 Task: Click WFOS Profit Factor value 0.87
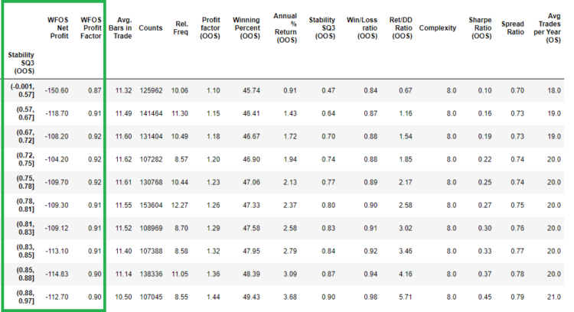coord(95,90)
